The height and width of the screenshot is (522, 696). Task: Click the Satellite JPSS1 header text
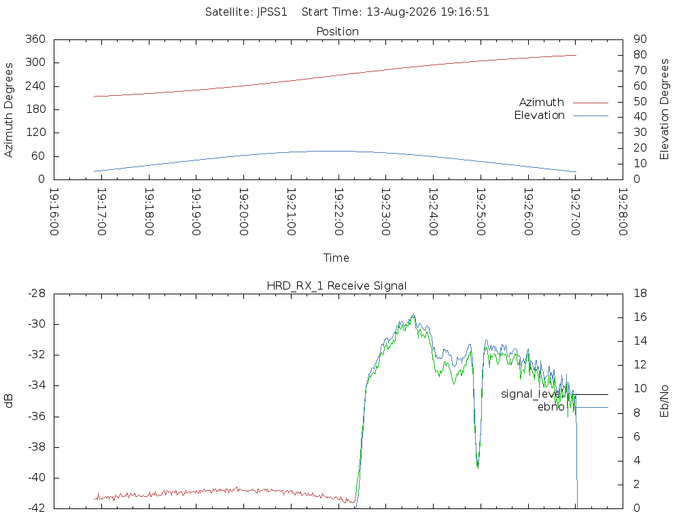click(x=246, y=12)
